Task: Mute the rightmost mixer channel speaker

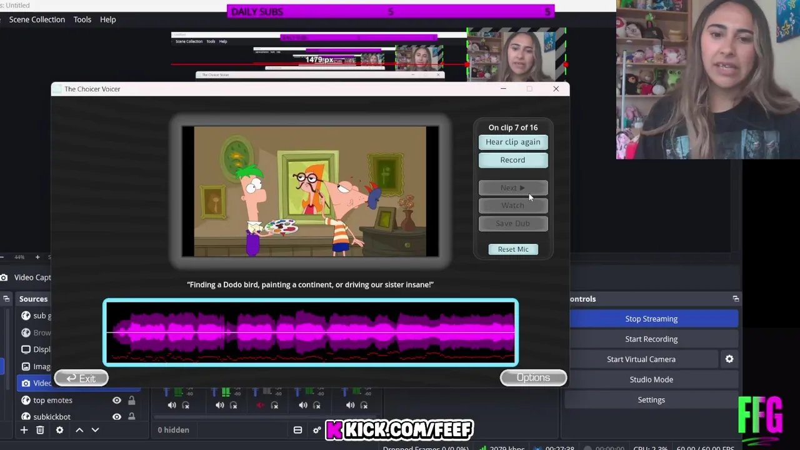Action: point(350,405)
